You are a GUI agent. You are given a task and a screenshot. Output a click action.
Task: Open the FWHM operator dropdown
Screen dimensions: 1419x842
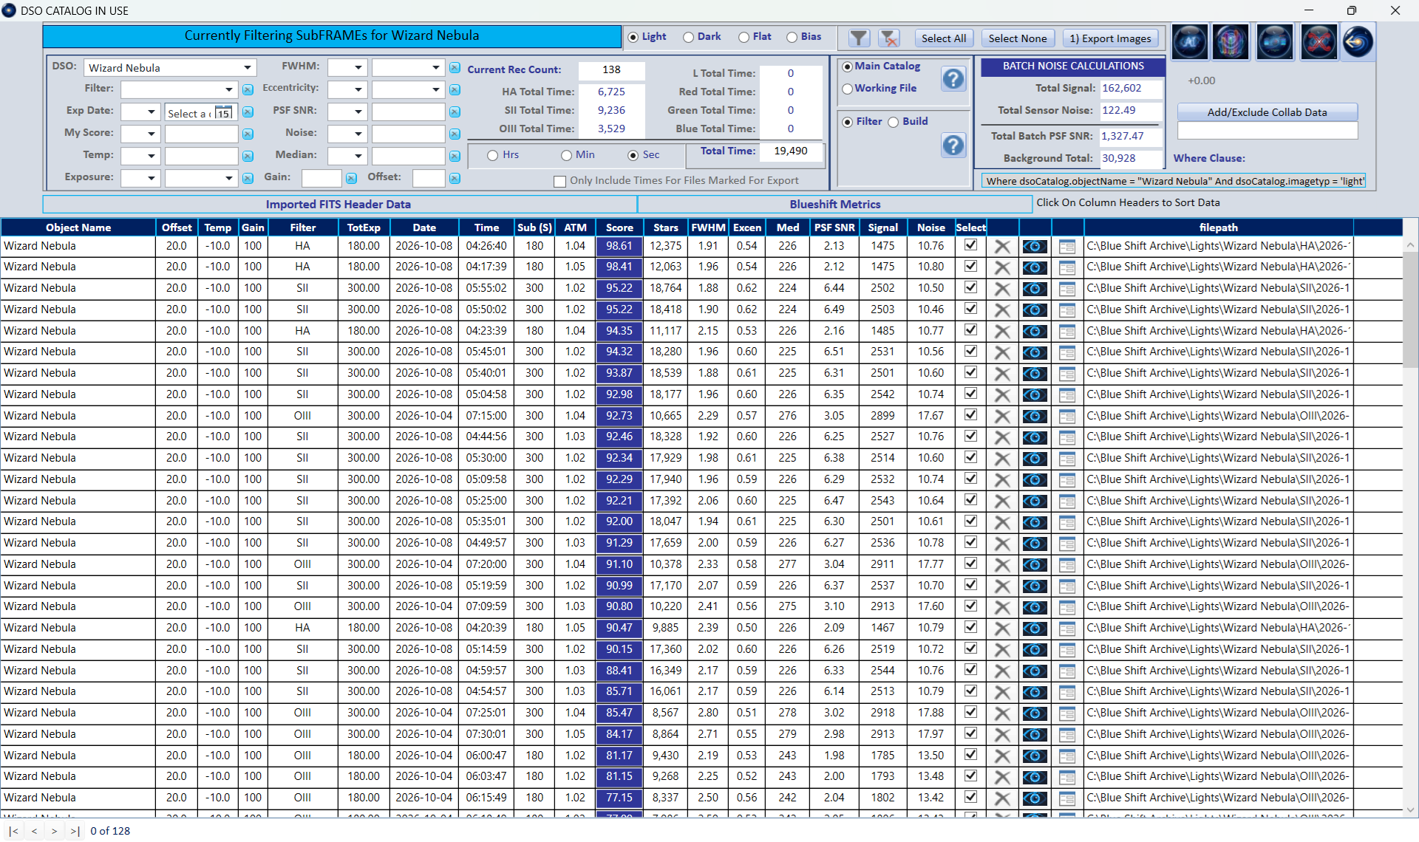point(358,68)
